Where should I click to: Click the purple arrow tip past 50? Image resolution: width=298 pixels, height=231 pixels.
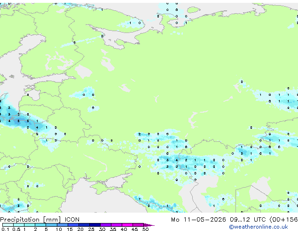coord(149,225)
